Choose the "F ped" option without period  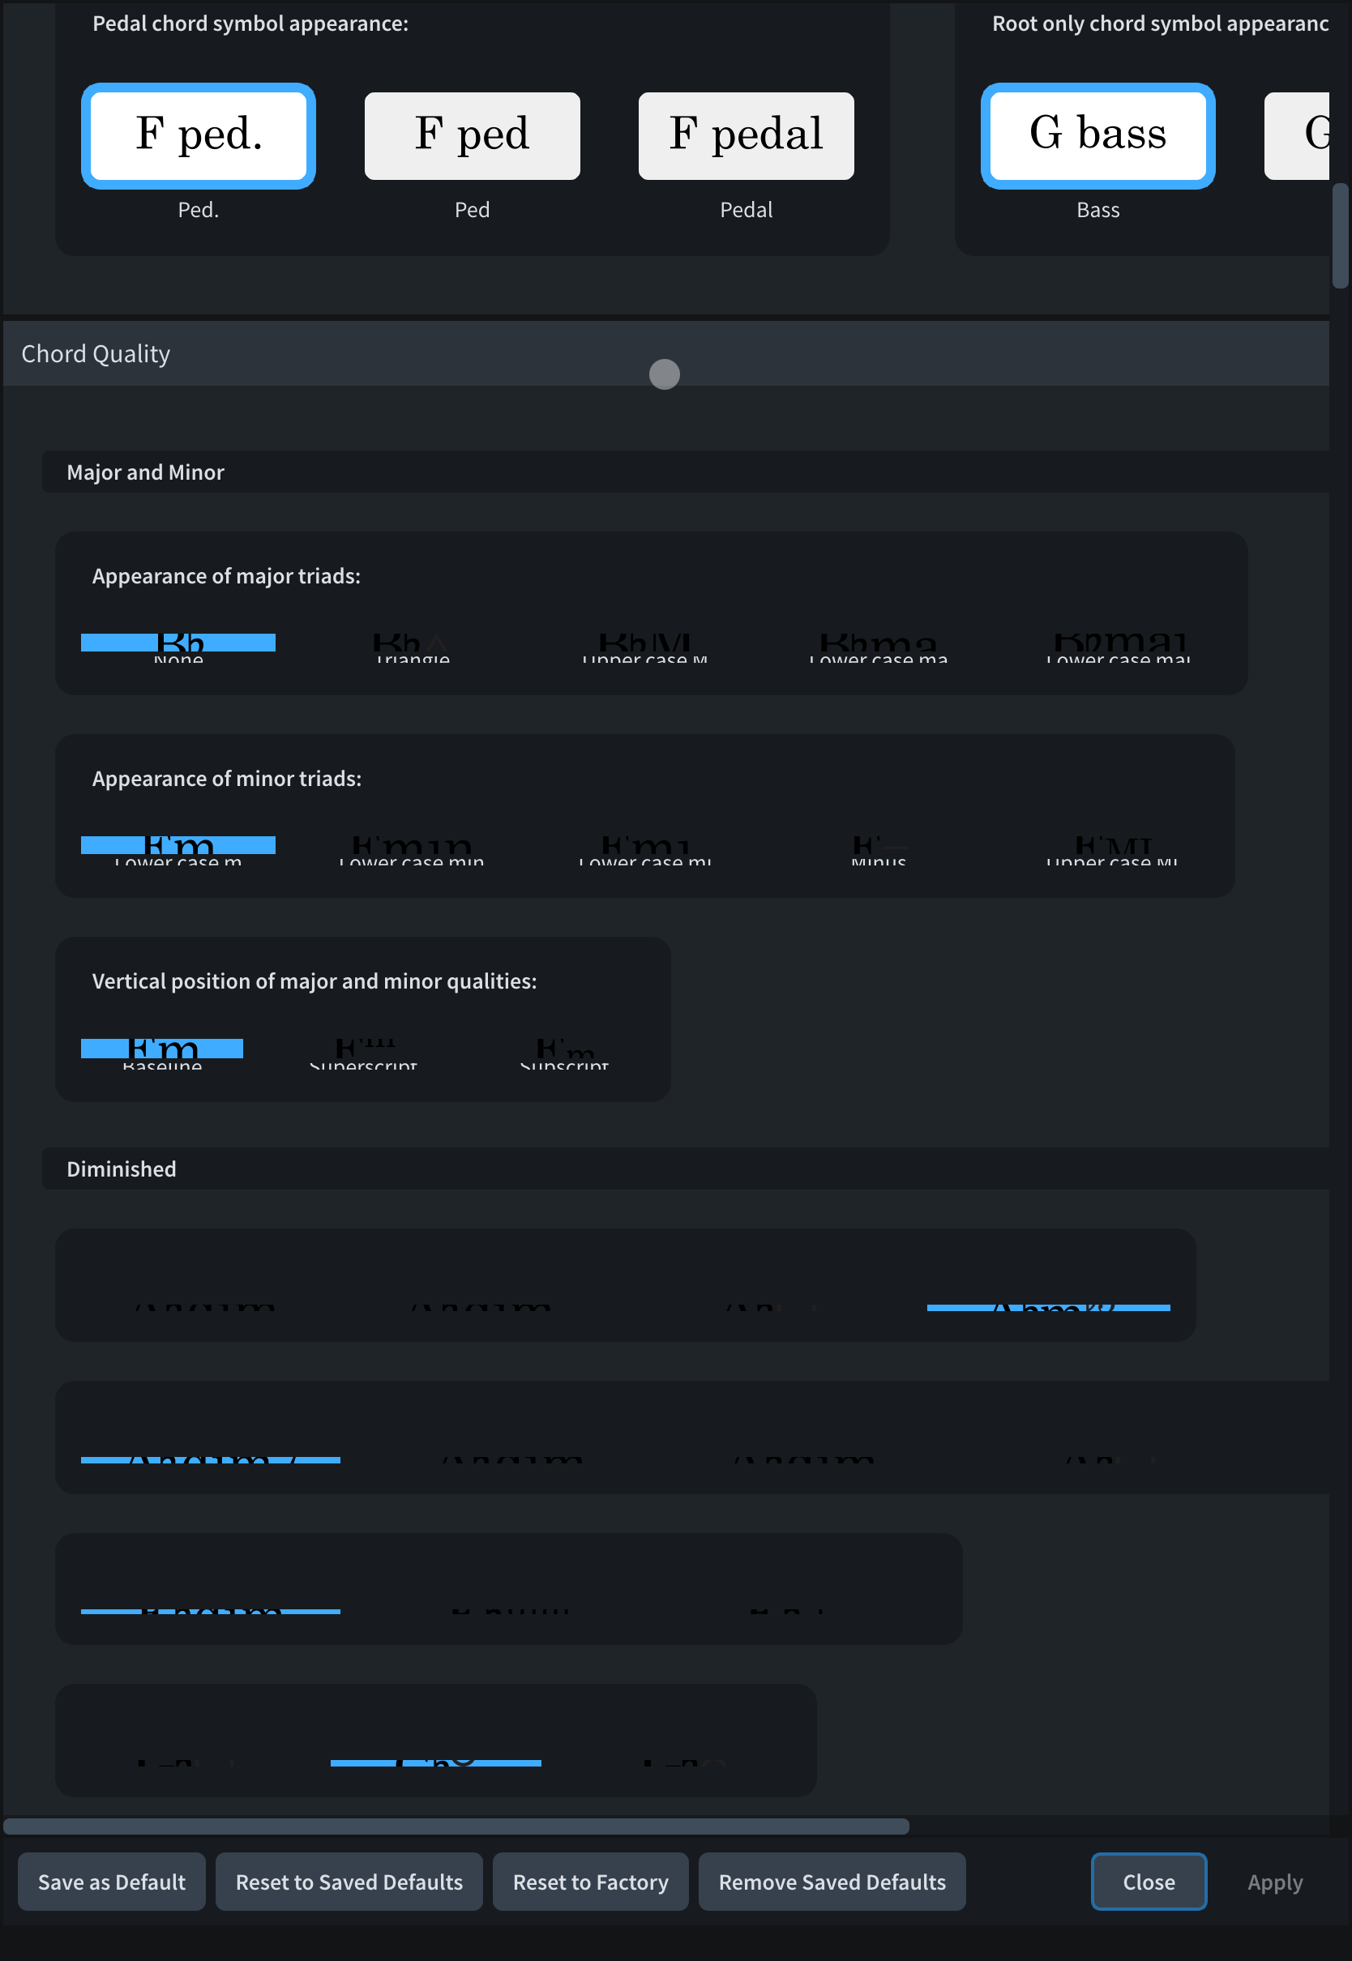[472, 135]
